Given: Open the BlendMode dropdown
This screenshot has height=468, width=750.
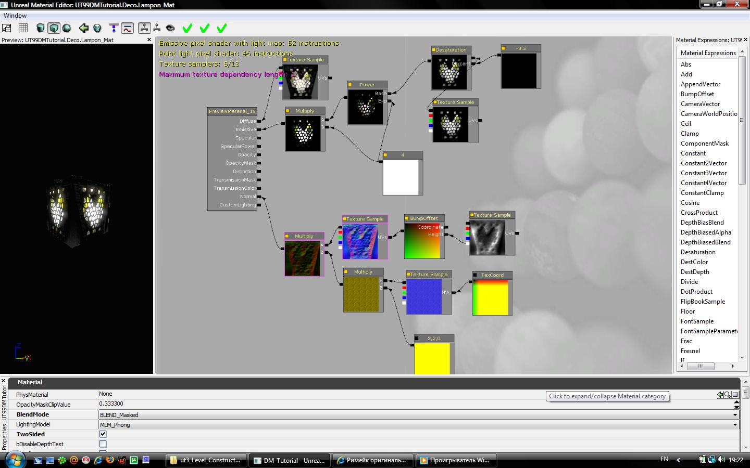Looking at the screenshot, I should point(419,415).
